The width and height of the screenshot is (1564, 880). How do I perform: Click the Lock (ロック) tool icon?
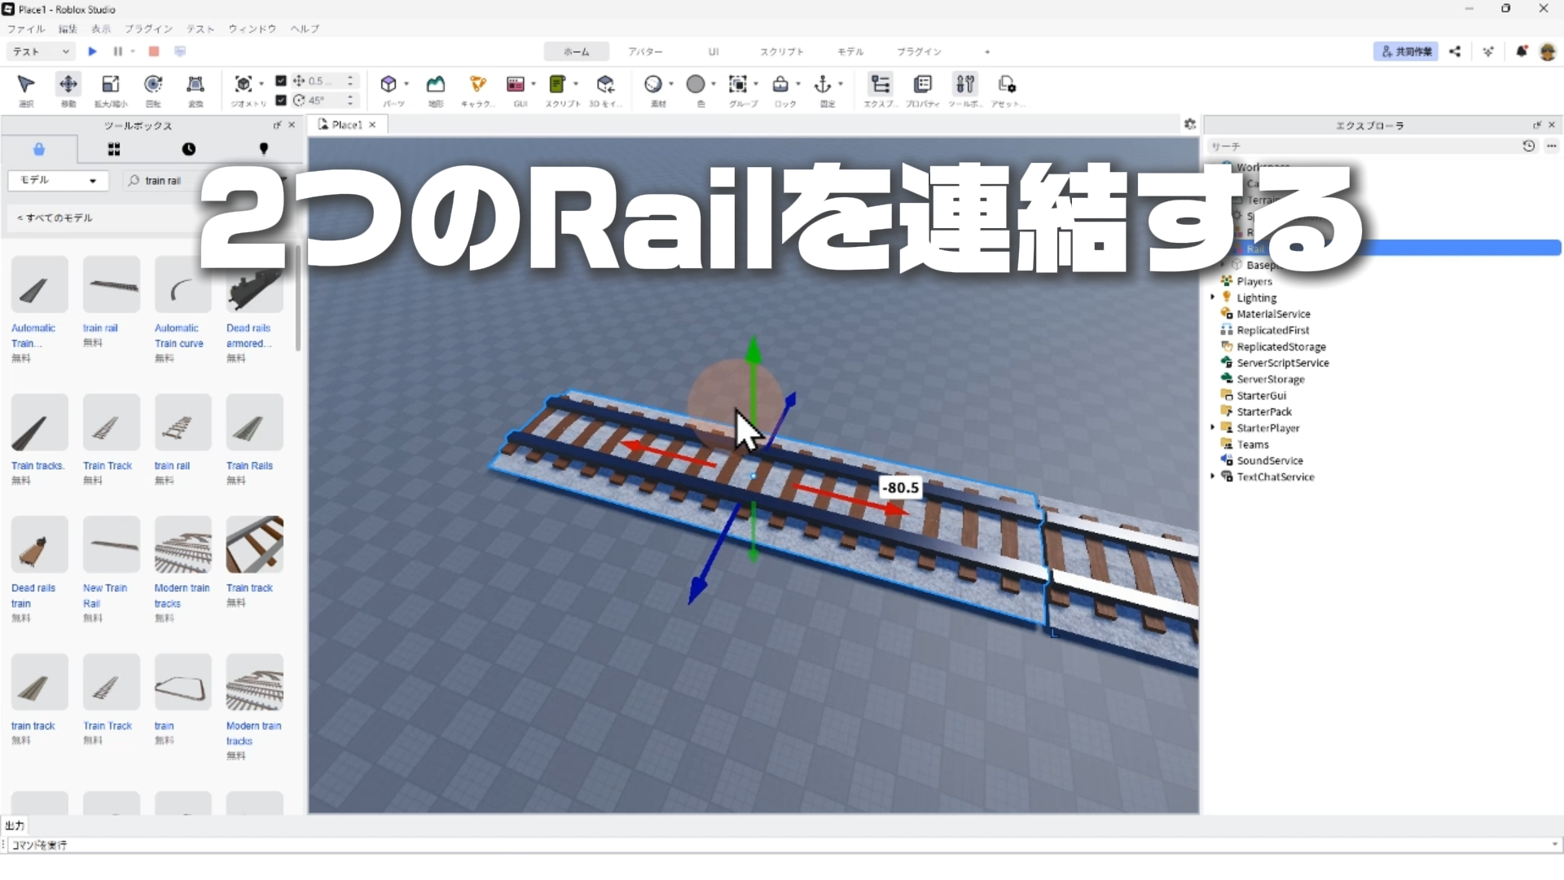pyautogui.click(x=780, y=84)
